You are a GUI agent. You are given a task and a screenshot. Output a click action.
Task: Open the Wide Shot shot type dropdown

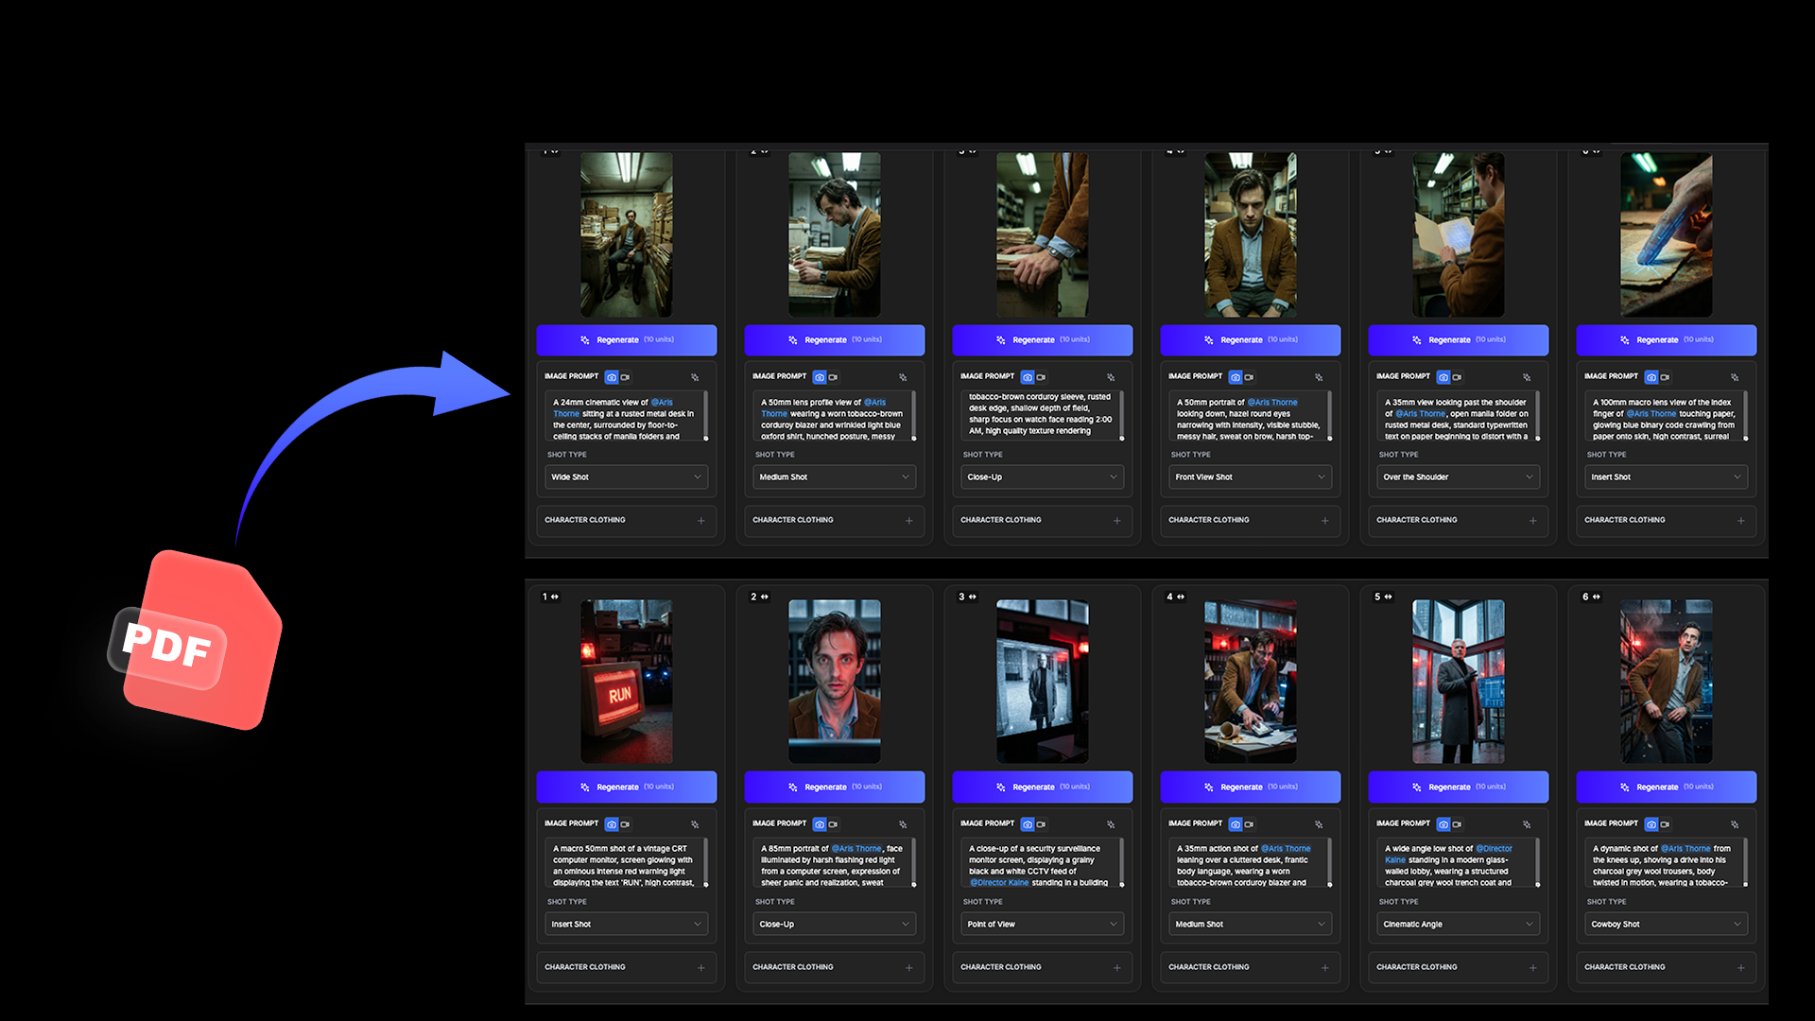tap(626, 476)
